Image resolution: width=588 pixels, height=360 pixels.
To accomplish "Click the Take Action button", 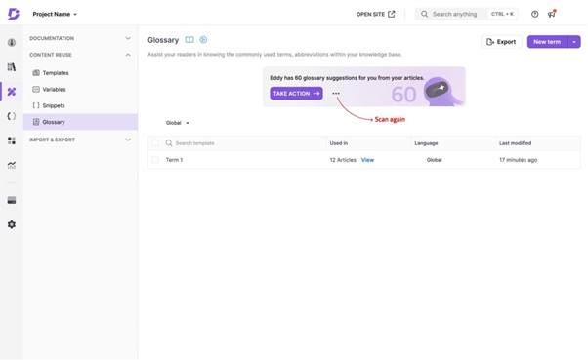I will tap(296, 94).
